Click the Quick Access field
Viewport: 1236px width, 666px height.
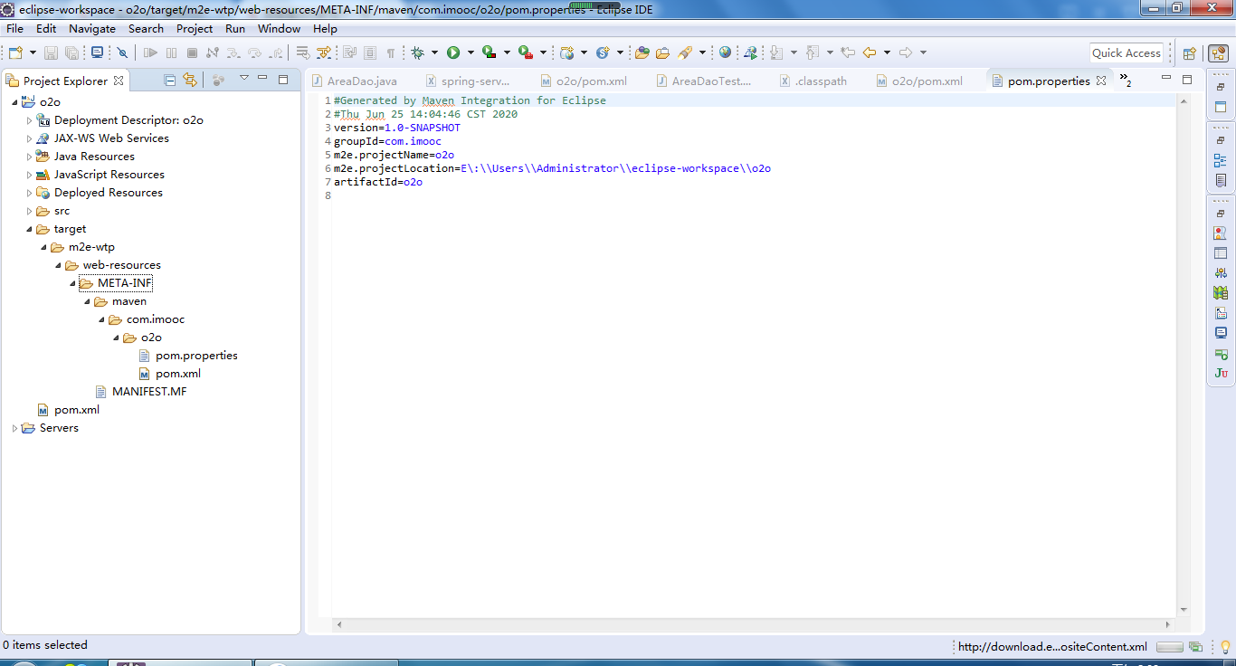click(x=1126, y=52)
